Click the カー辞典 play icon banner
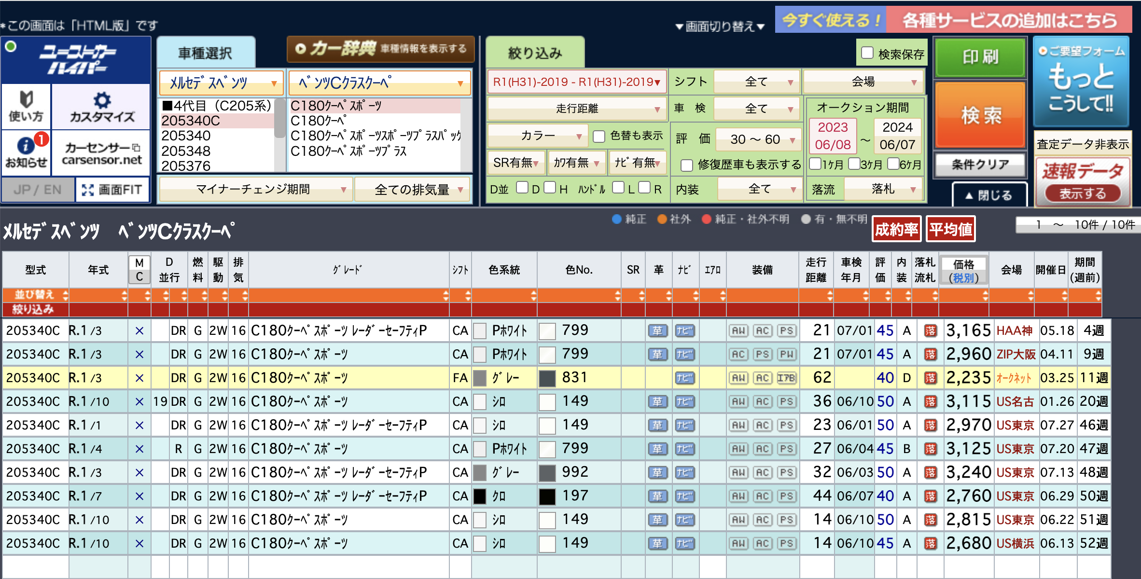The height and width of the screenshot is (579, 1141). [381, 49]
